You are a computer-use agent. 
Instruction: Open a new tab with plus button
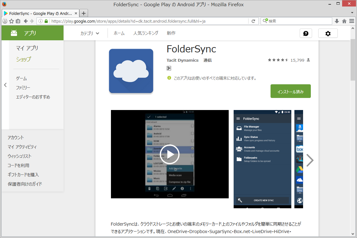click(x=84, y=13)
